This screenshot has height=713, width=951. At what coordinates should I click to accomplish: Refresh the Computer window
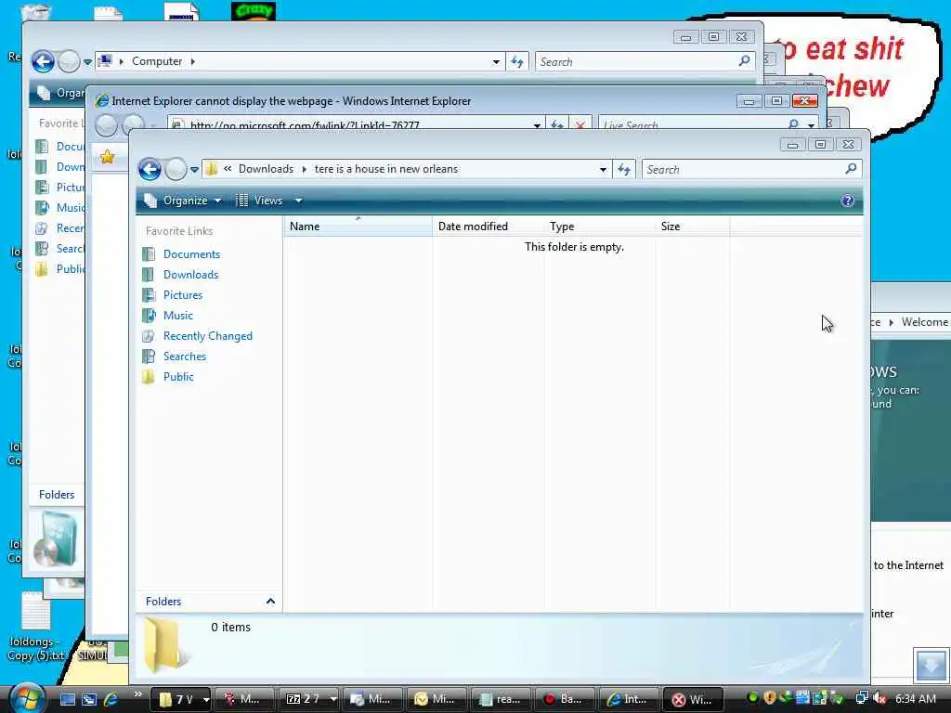click(516, 62)
